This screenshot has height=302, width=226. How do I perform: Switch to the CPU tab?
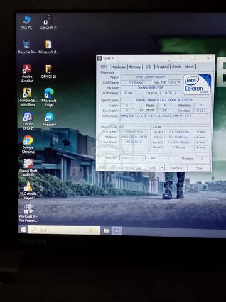click(x=104, y=67)
